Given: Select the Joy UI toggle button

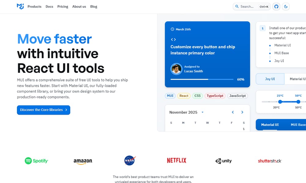Looking at the screenshot, I should point(270,79).
